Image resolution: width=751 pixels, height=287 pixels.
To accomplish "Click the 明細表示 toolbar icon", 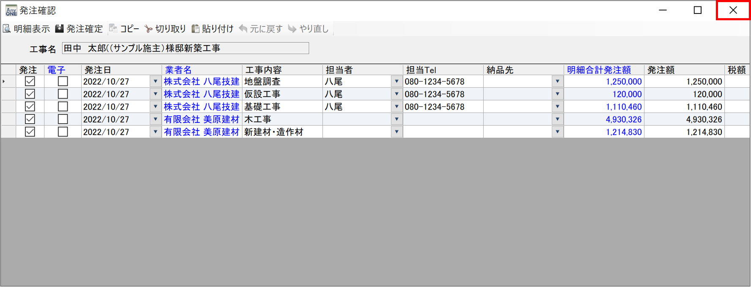I will (7, 29).
